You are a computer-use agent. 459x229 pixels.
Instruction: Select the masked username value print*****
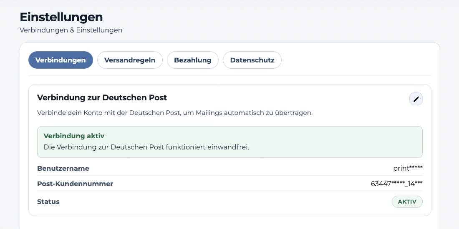click(x=408, y=168)
